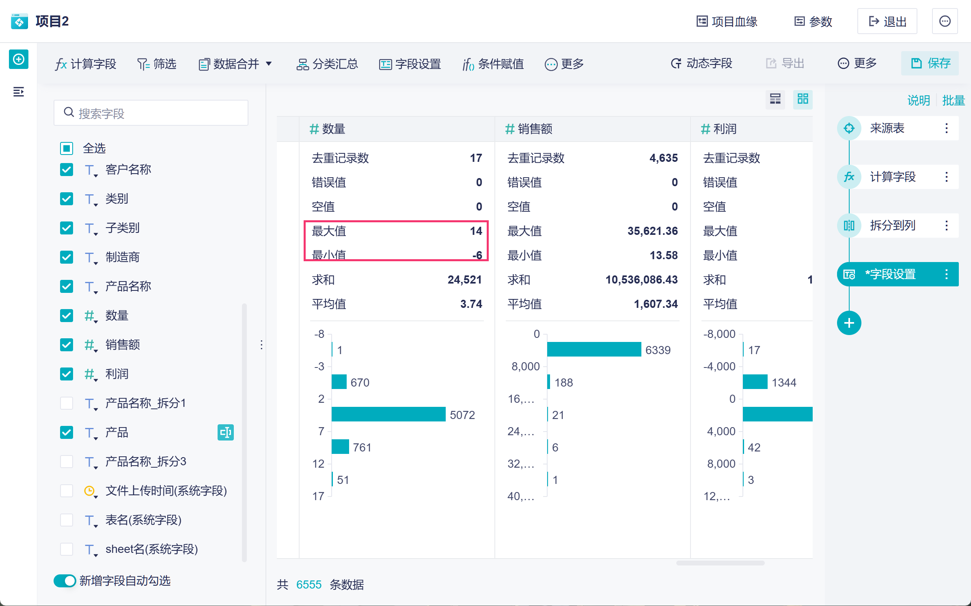Screen dimensions: 971x606
Task: Click split icon beside 产品 field
Action: (225, 432)
